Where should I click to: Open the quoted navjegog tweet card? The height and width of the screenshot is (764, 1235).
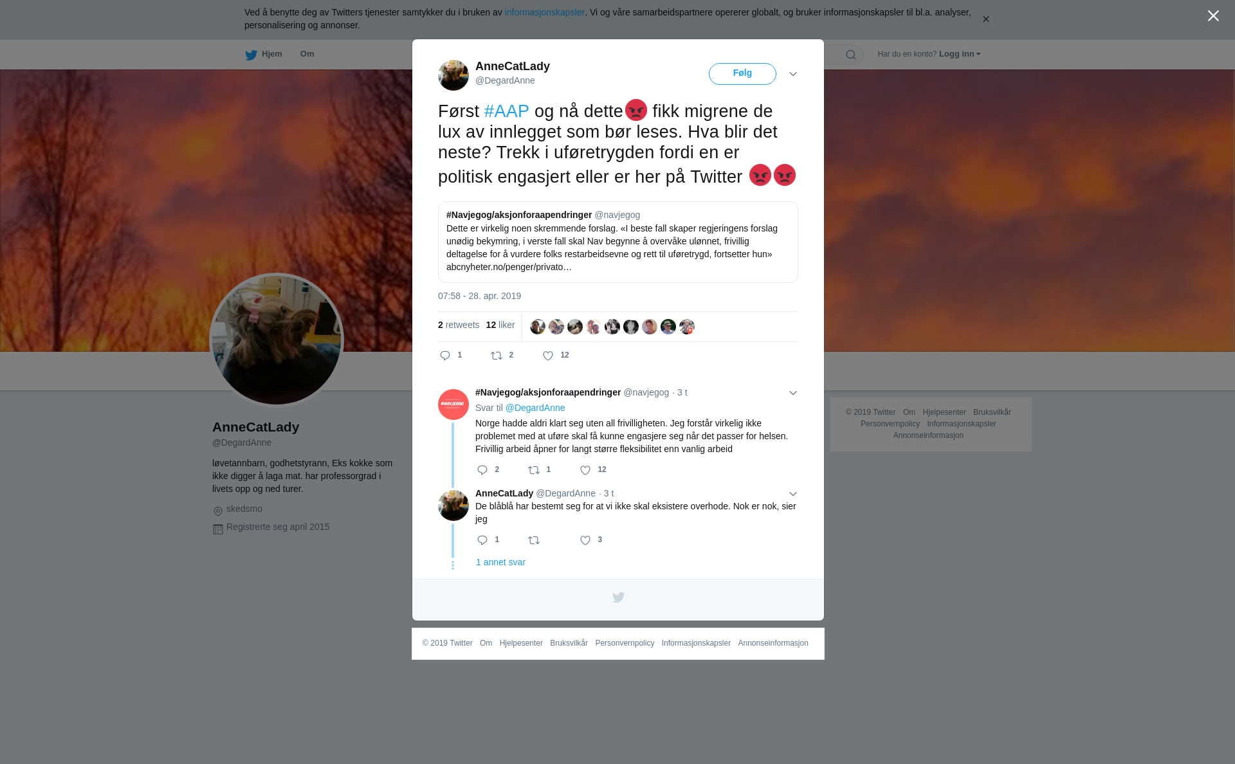pyautogui.click(x=618, y=242)
